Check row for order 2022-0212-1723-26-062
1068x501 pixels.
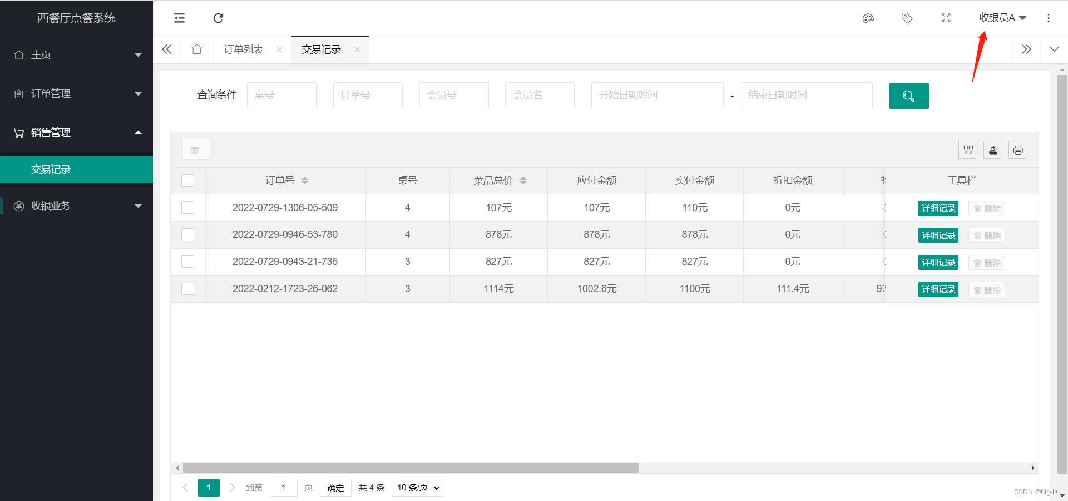188,289
